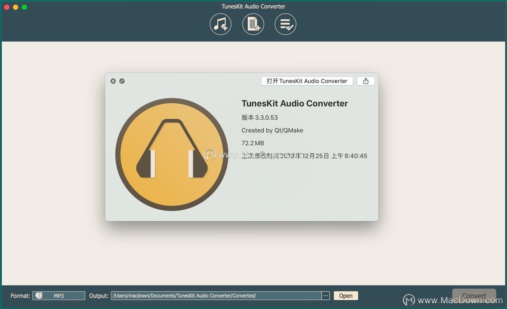Screen dimensions: 507x309
Task: Click the add document files icon
Action: coord(253,24)
